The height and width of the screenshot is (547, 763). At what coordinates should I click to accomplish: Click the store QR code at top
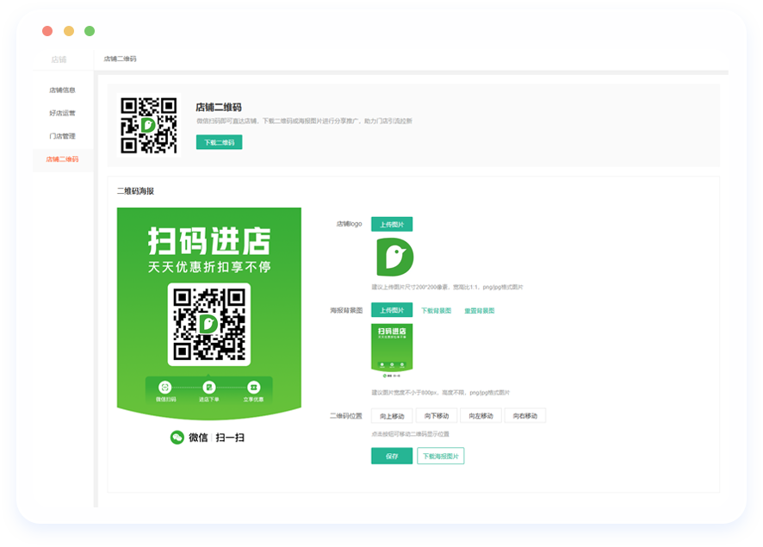point(149,125)
